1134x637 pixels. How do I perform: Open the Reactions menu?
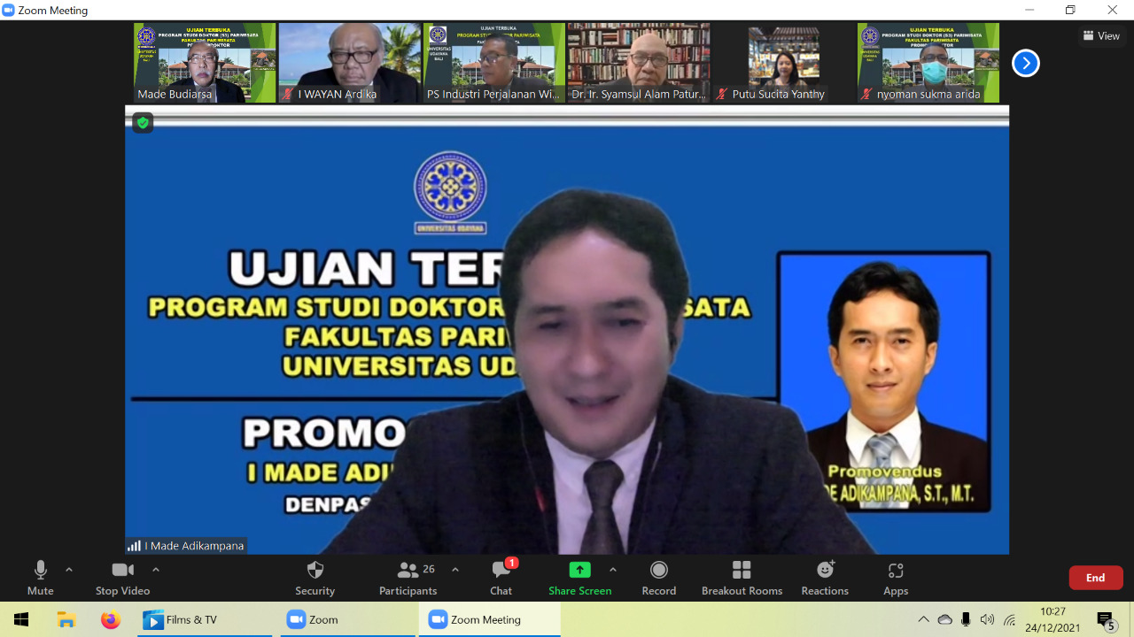coord(825,578)
